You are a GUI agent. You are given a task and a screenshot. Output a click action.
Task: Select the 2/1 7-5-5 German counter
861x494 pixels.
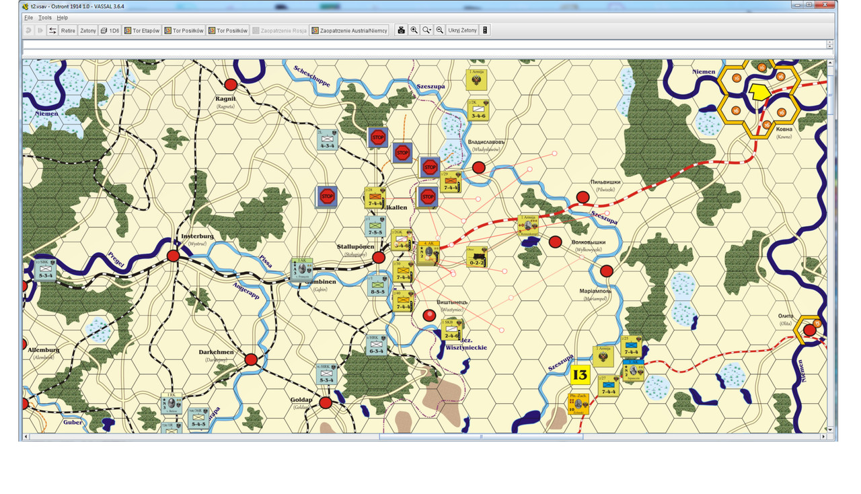(x=375, y=226)
